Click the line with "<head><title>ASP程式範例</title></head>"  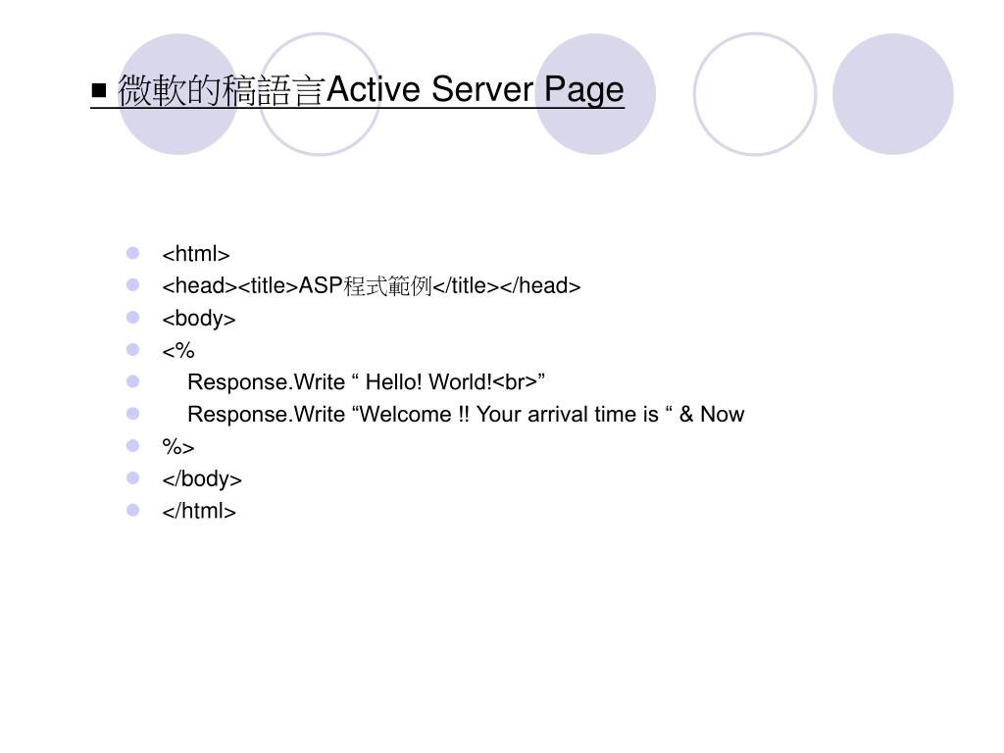point(372,285)
